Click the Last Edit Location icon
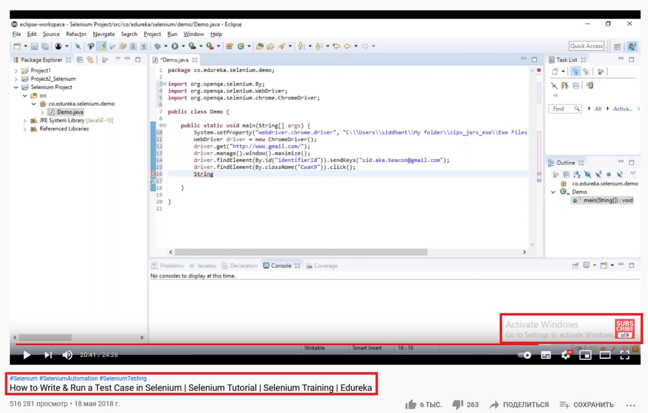Image resolution: width=648 pixels, height=413 pixels. click(337, 46)
